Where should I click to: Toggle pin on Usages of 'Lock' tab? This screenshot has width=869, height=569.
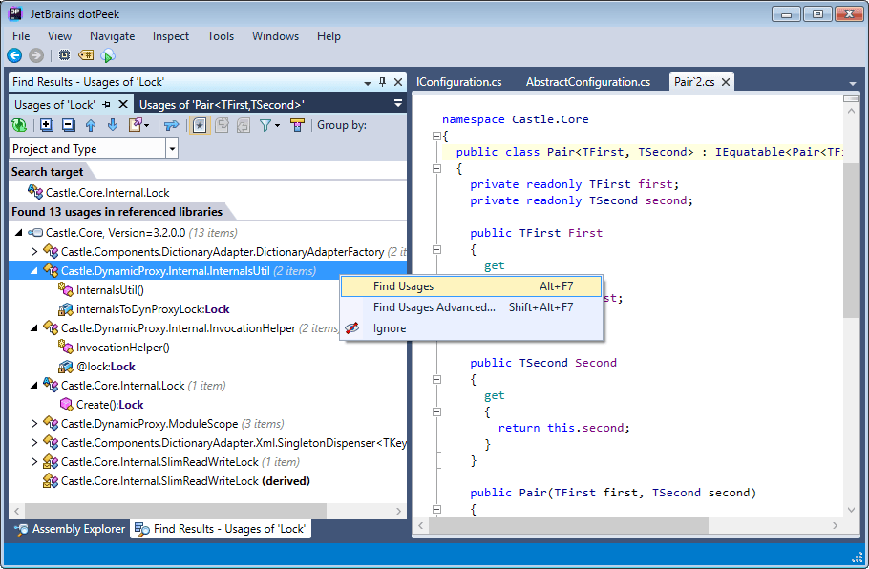tap(106, 104)
